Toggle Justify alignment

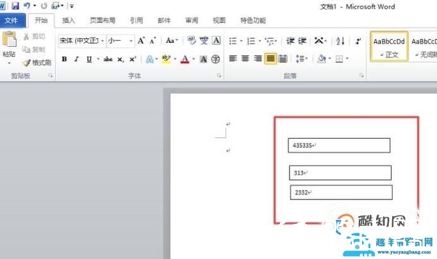point(270,58)
